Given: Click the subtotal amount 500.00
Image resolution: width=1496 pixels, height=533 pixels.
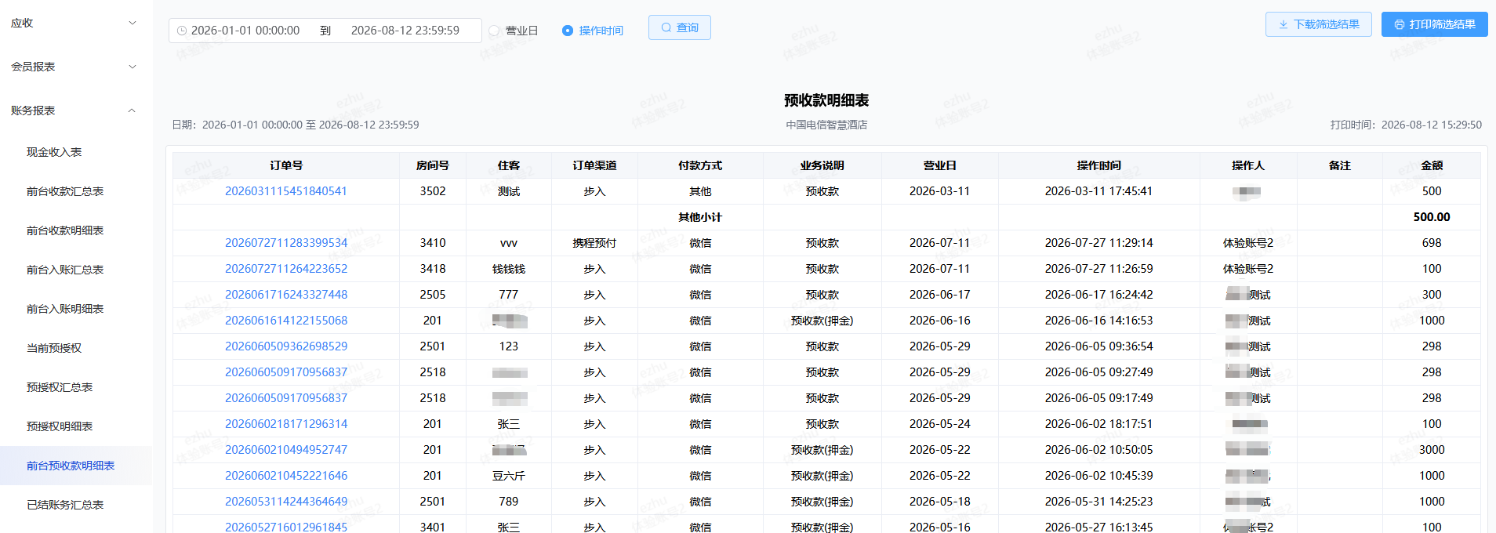Looking at the screenshot, I should (x=1432, y=217).
